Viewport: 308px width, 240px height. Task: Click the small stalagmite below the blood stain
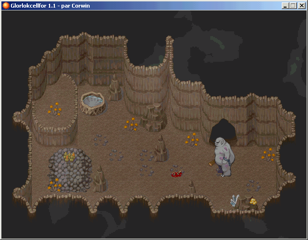point(191,187)
